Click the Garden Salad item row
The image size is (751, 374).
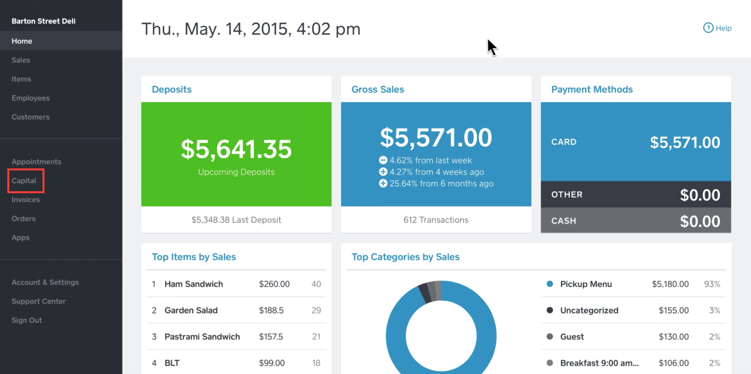pyautogui.click(x=236, y=310)
